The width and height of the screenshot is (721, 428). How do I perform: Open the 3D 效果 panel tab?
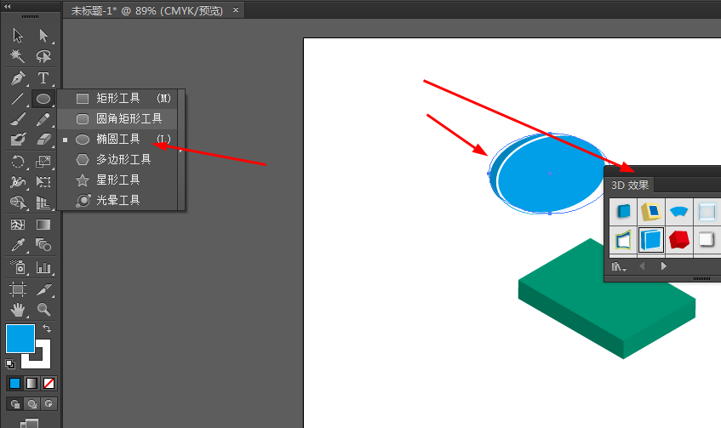pyautogui.click(x=630, y=185)
